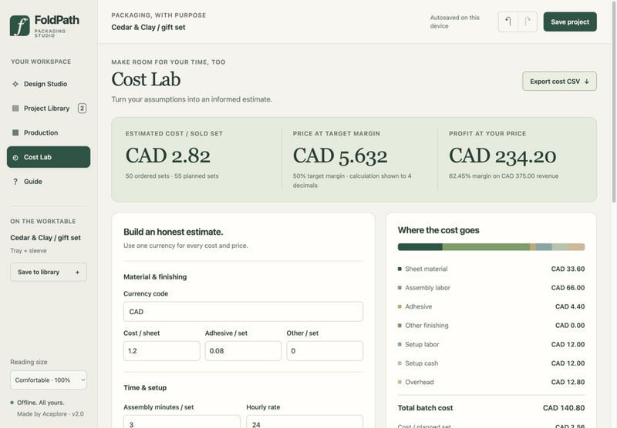617x428 pixels.
Task: Export the cost CSV
Action: (x=559, y=82)
